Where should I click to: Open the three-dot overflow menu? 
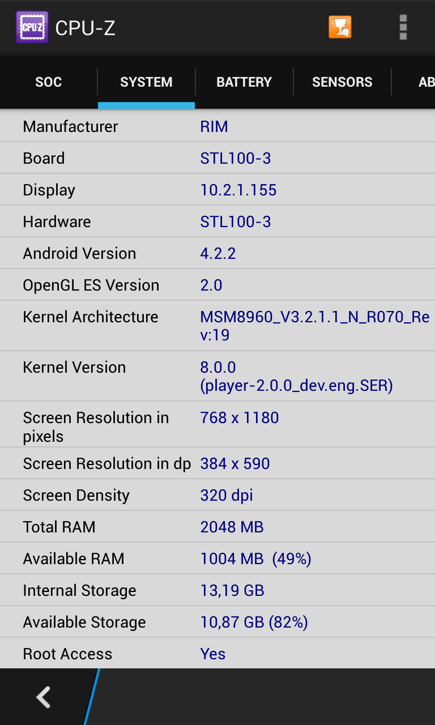(x=403, y=27)
